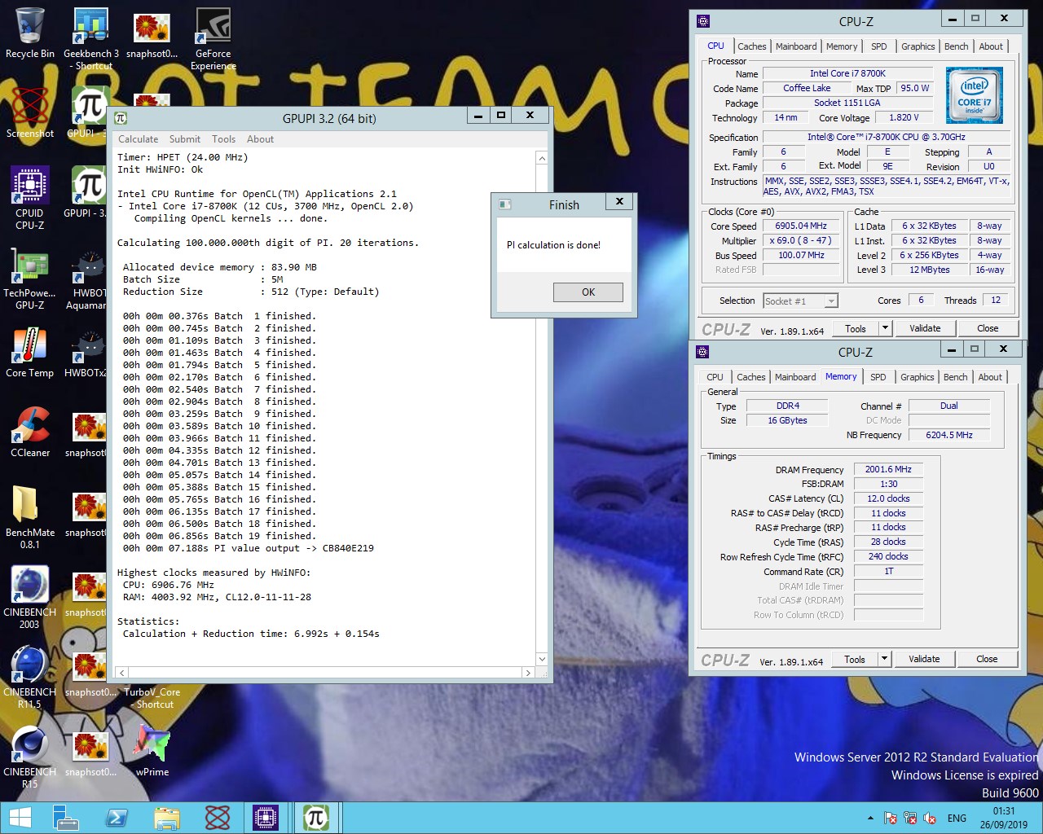Viewport: 1043px width, 834px height.
Task: Select the Core Speed 6905.04 MHz value
Action: point(801,226)
